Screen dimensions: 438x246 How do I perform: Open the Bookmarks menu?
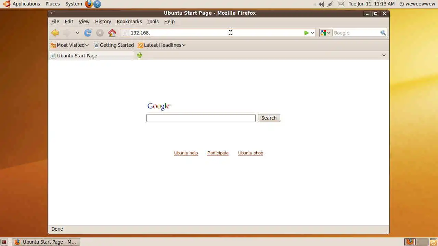(129, 22)
